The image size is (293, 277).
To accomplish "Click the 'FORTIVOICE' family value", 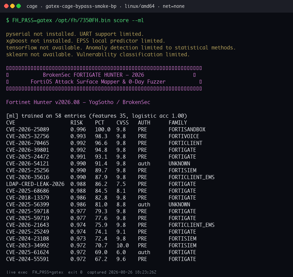I will click(184, 136).
